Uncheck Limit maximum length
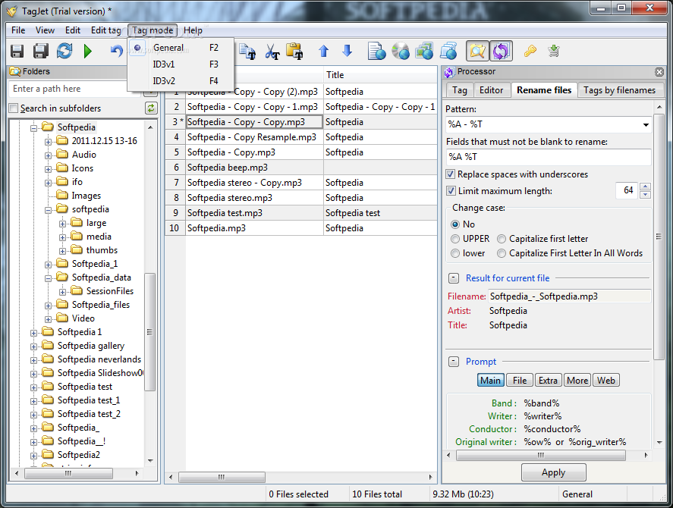 point(451,191)
